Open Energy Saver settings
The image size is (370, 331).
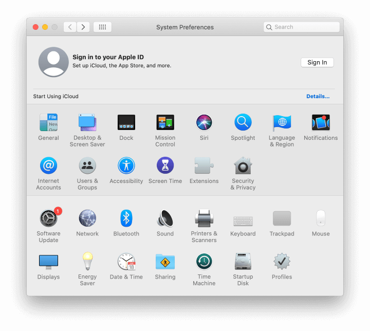pyautogui.click(x=87, y=262)
